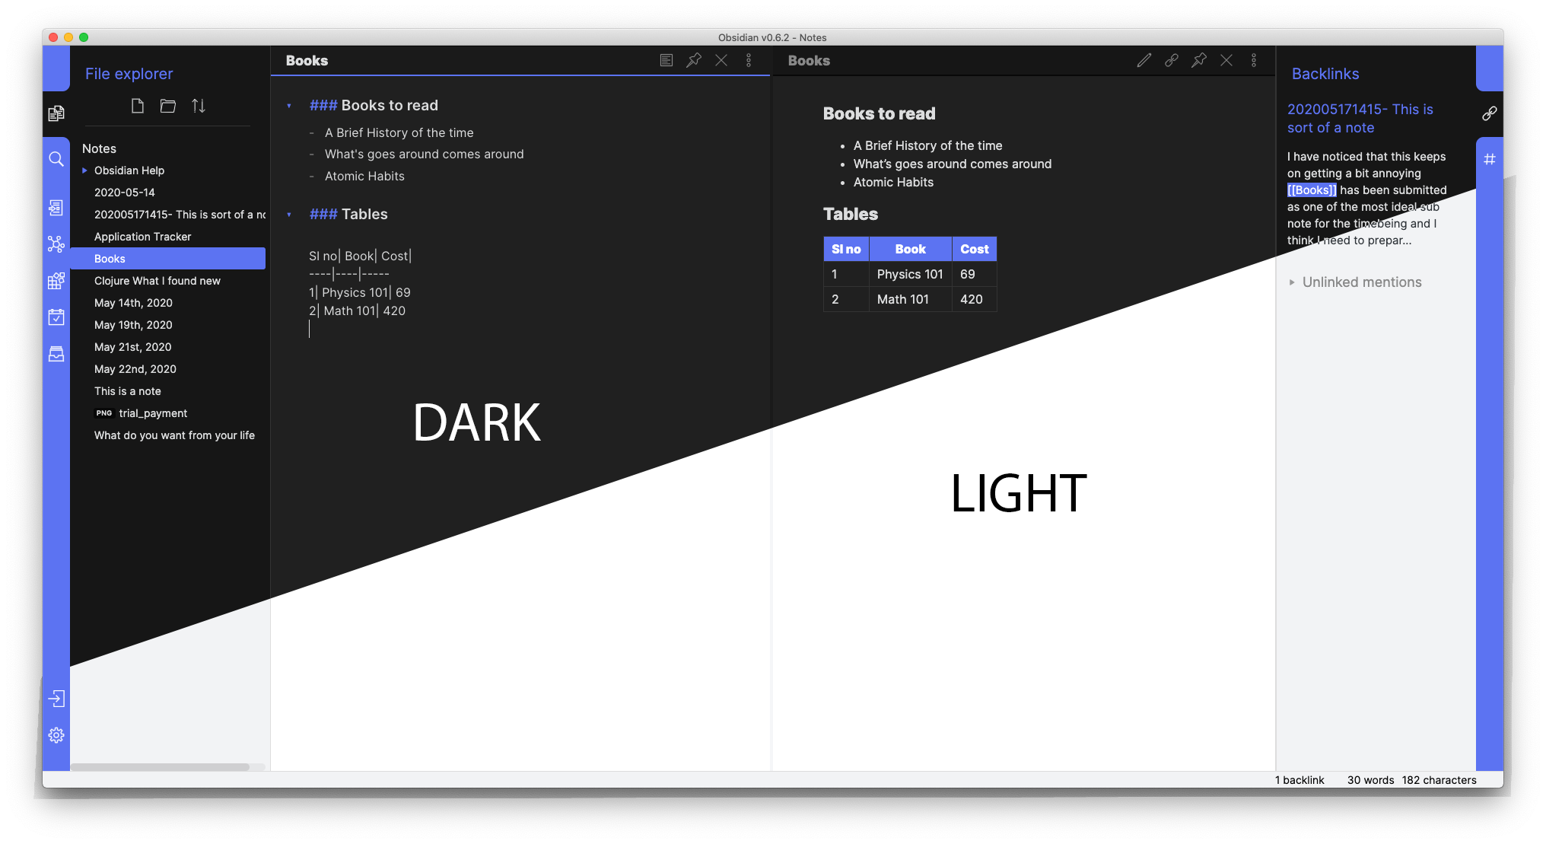The height and width of the screenshot is (844, 1546).
Task: Click the new note icon
Action: point(138,106)
